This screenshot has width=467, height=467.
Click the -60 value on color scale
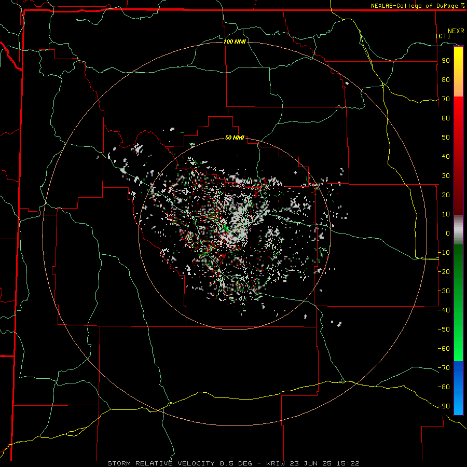(x=444, y=349)
